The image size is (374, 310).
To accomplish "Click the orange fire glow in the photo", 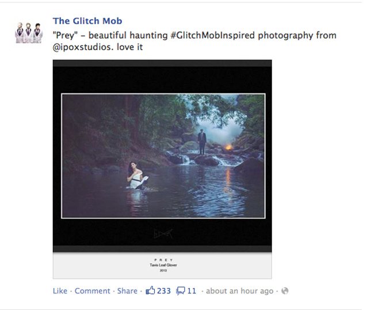I will pyautogui.click(x=228, y=147).
